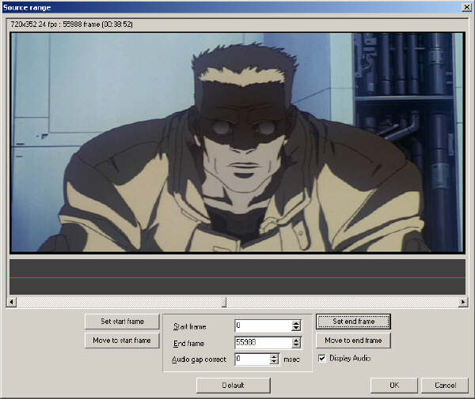Screen dimensions: 475x399
Task: Increase Start frame with up arrow
Action: 296,323
